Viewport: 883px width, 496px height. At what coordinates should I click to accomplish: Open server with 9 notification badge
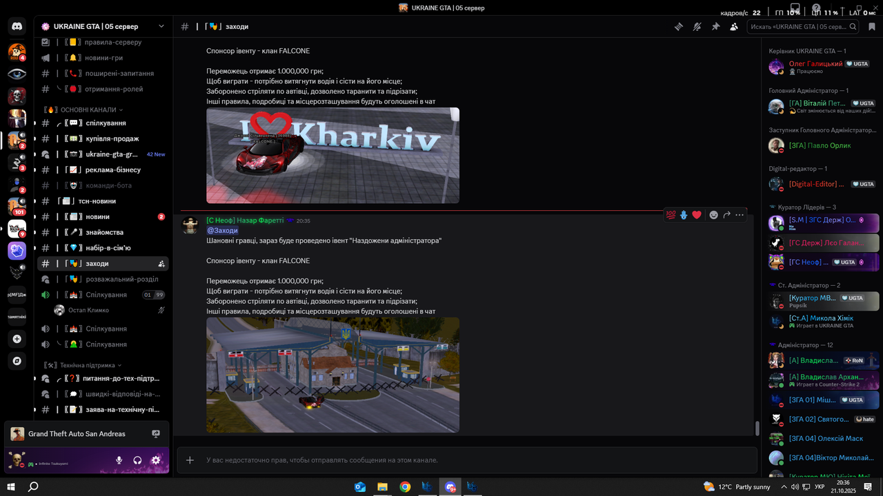pyautogui.click(x=17, y=229)
